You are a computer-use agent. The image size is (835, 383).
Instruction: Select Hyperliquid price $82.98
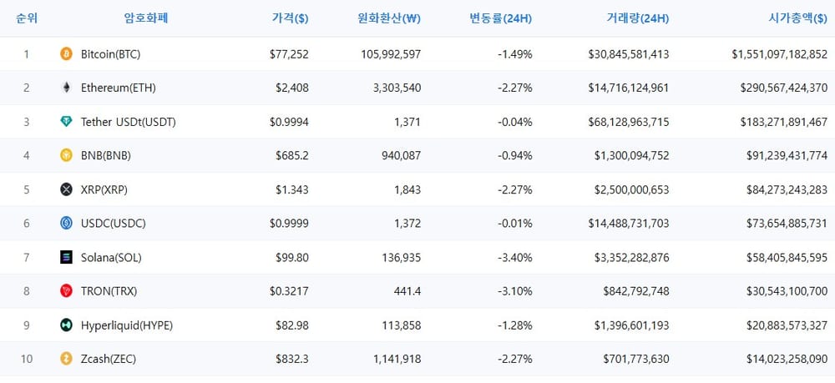291,325
